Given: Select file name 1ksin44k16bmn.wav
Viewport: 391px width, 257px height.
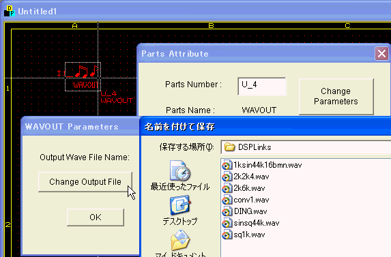Looking at the screenshot, I should [x=267, y=165].
